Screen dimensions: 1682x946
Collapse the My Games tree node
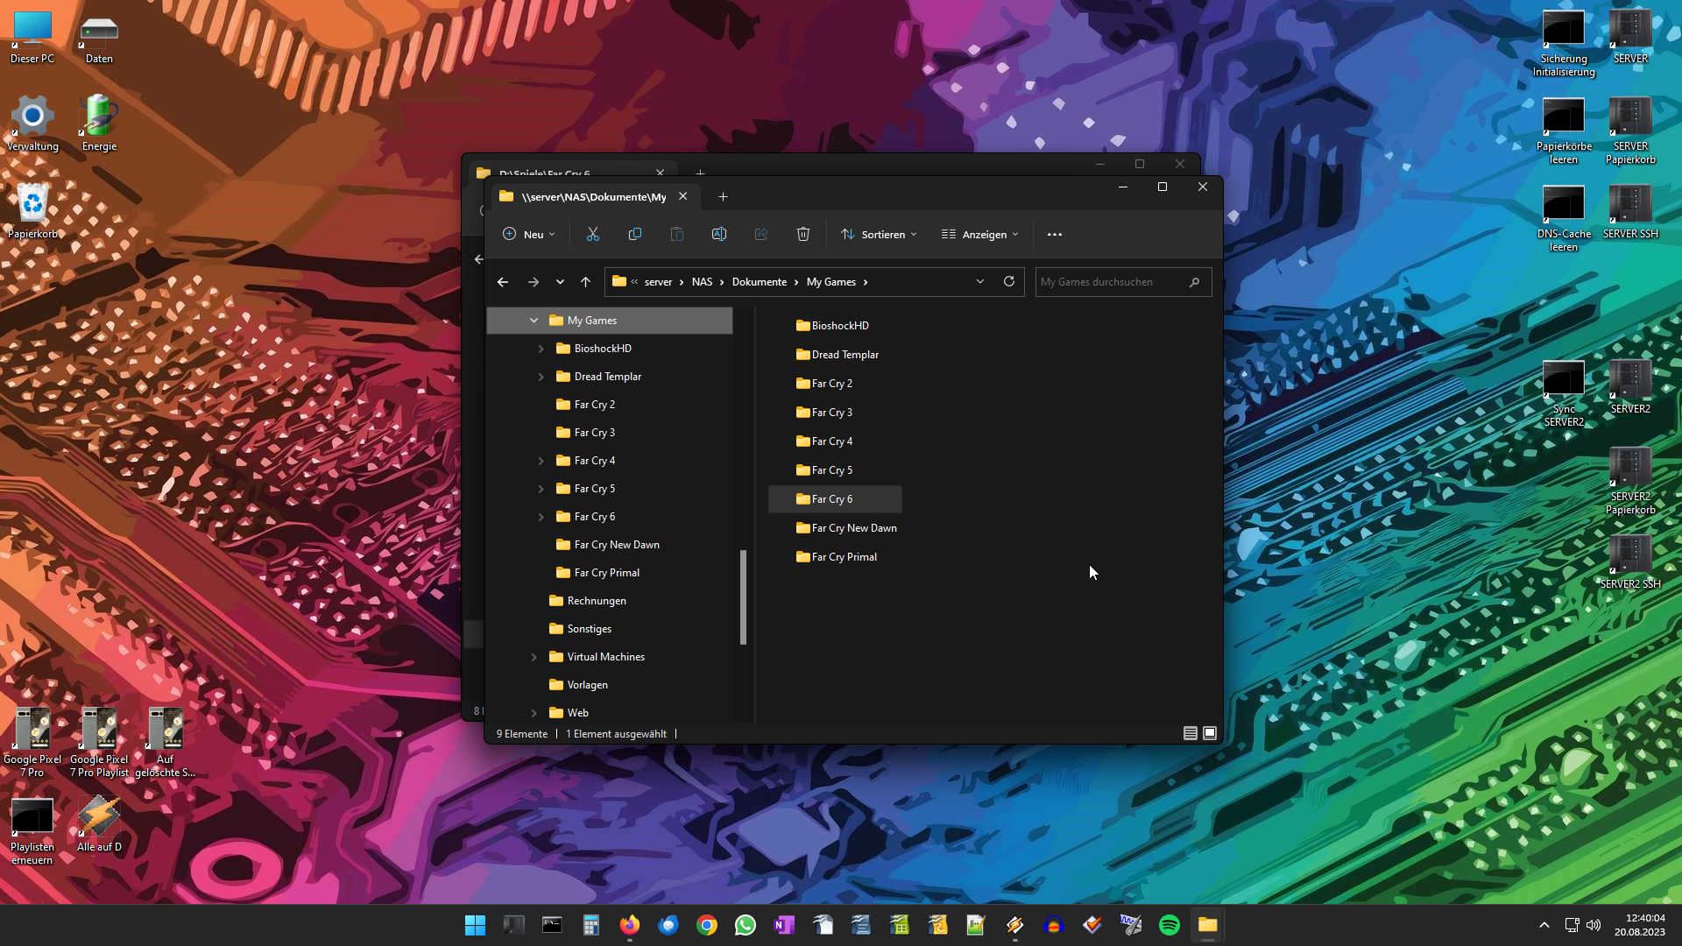tap(534, 321)
